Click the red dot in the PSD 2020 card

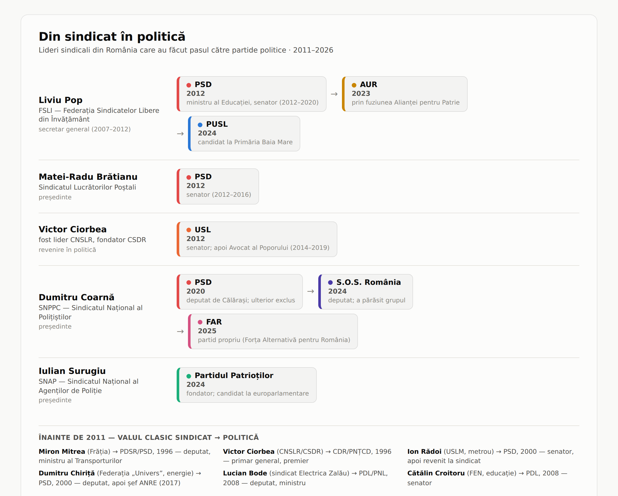coord(188,283)
